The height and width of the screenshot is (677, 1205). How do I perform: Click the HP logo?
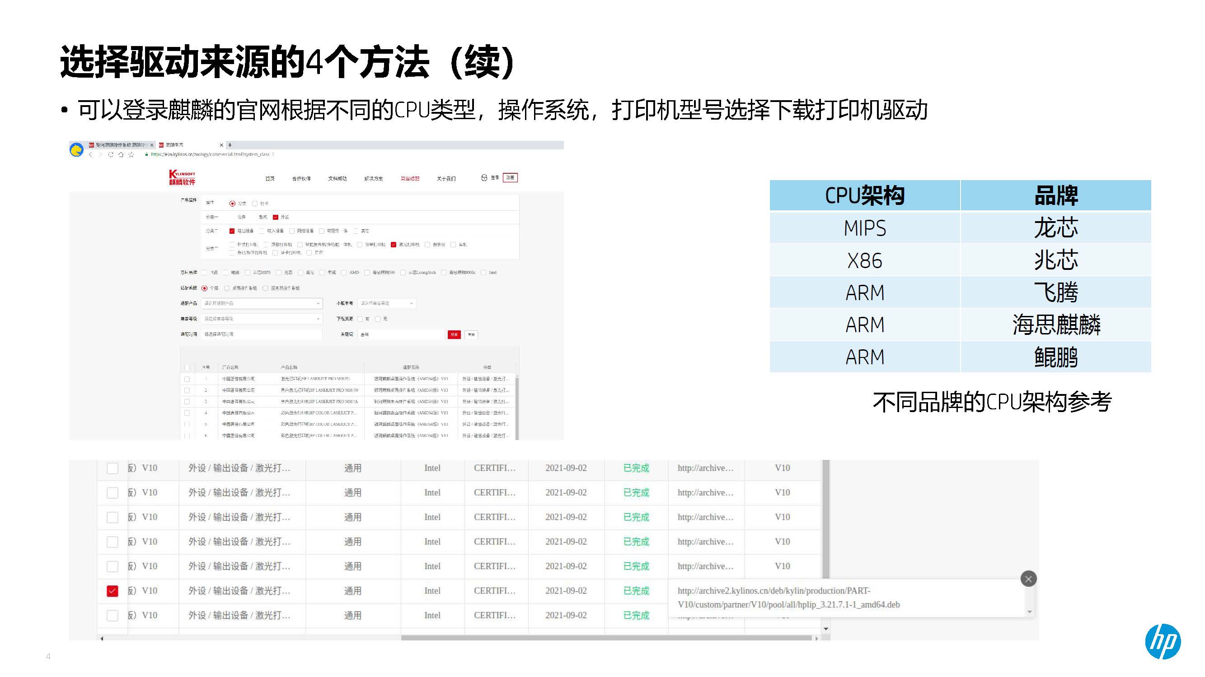pyautogui.click(x=1163, y=641)
